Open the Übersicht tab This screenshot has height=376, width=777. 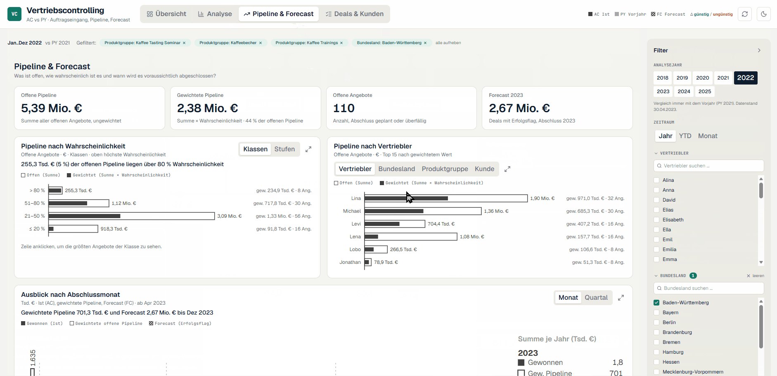click(166, 14)
